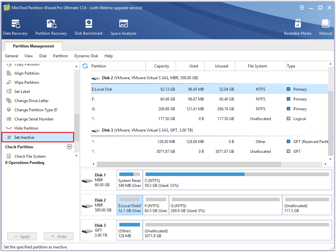Select the Partition Management tab
The image size is (336, 252).
(x=33, y=46)
